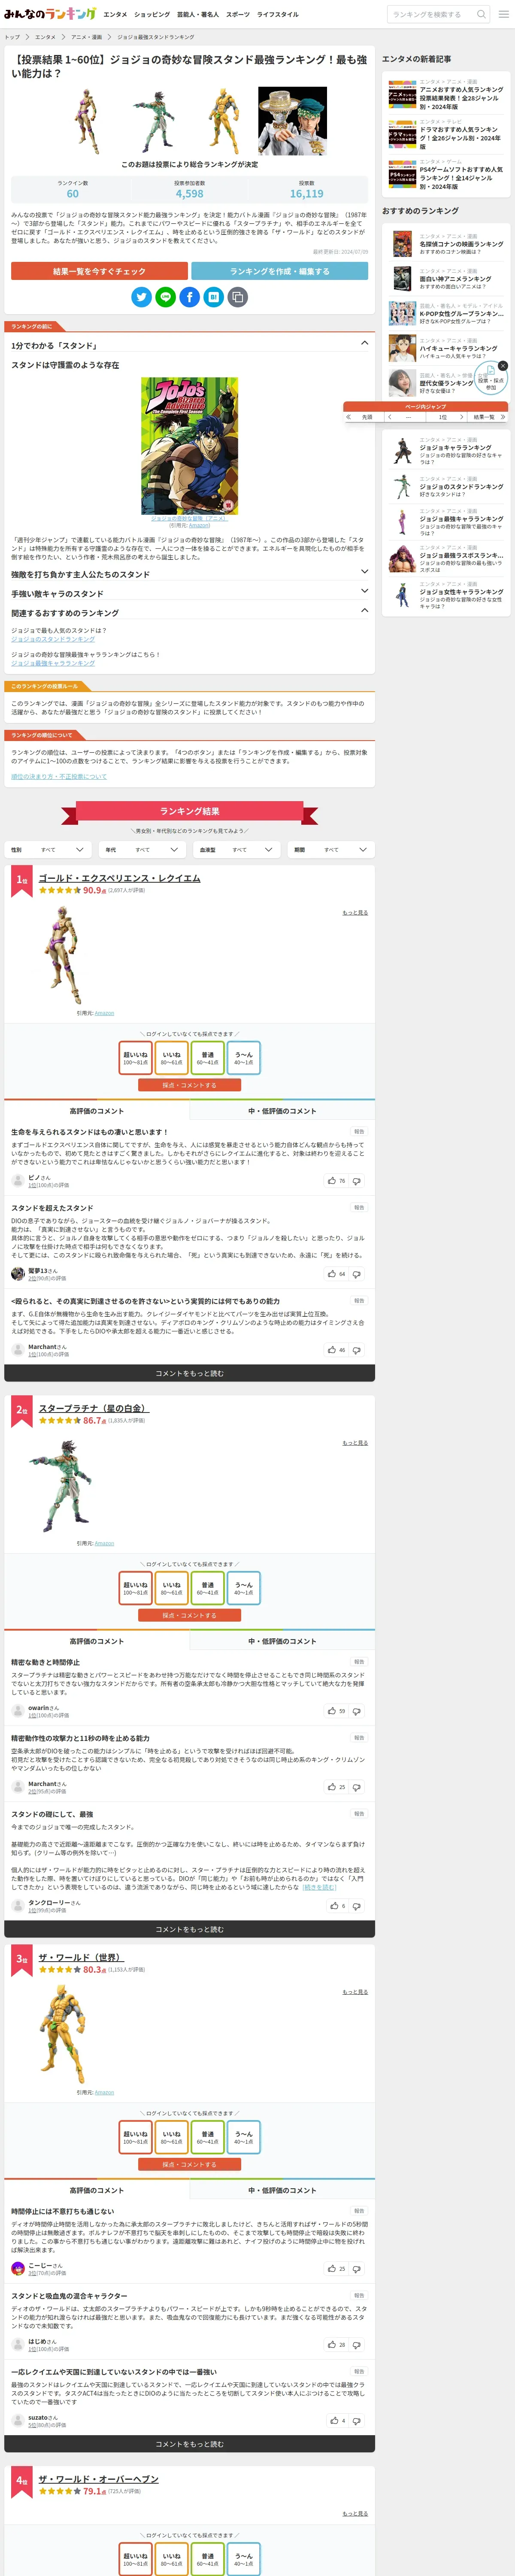Select 中・低評価のコメント tab for rank 1

pos(282,1111)
